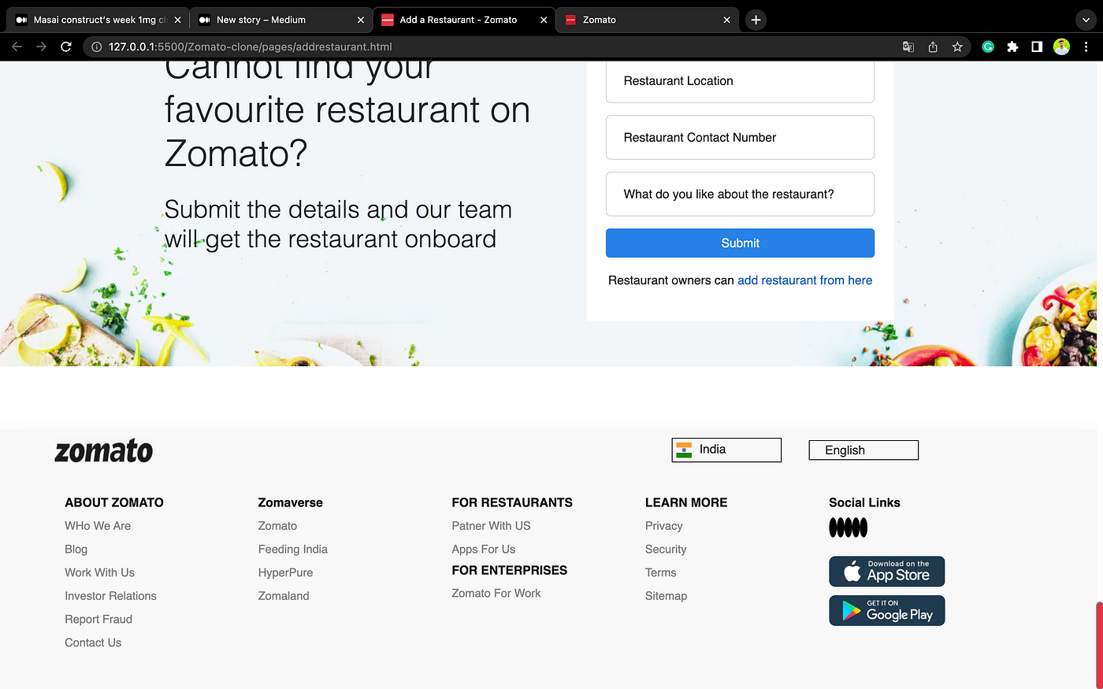The width and height of the screenshot is (1103, 689).
Task: Open the Zomato For Work link
Action: point(496,594)
